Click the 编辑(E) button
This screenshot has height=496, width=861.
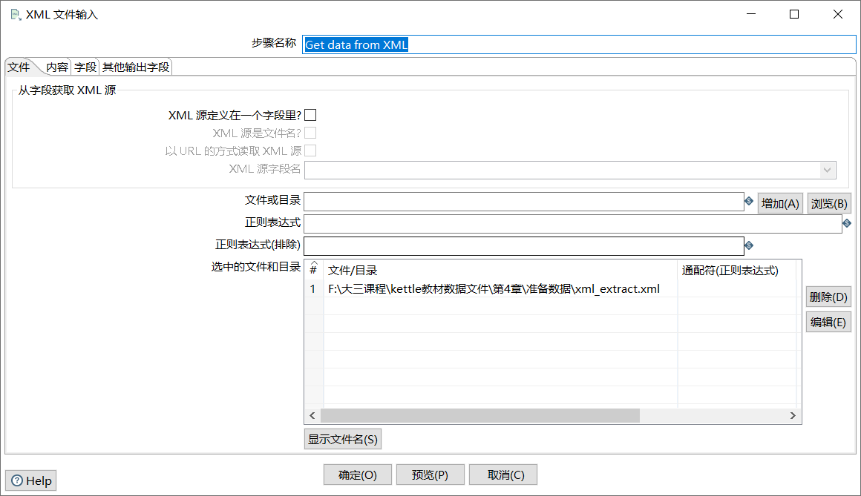click(x=828, y=322)
